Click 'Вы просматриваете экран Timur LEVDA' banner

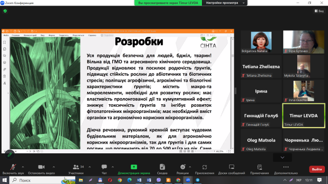(x=168, y=3)
